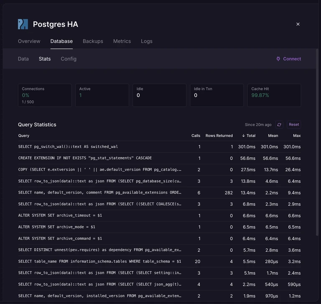321x304 pixels.
Task: Sort by the Rows Returned column header
Action: pos(219,135)
